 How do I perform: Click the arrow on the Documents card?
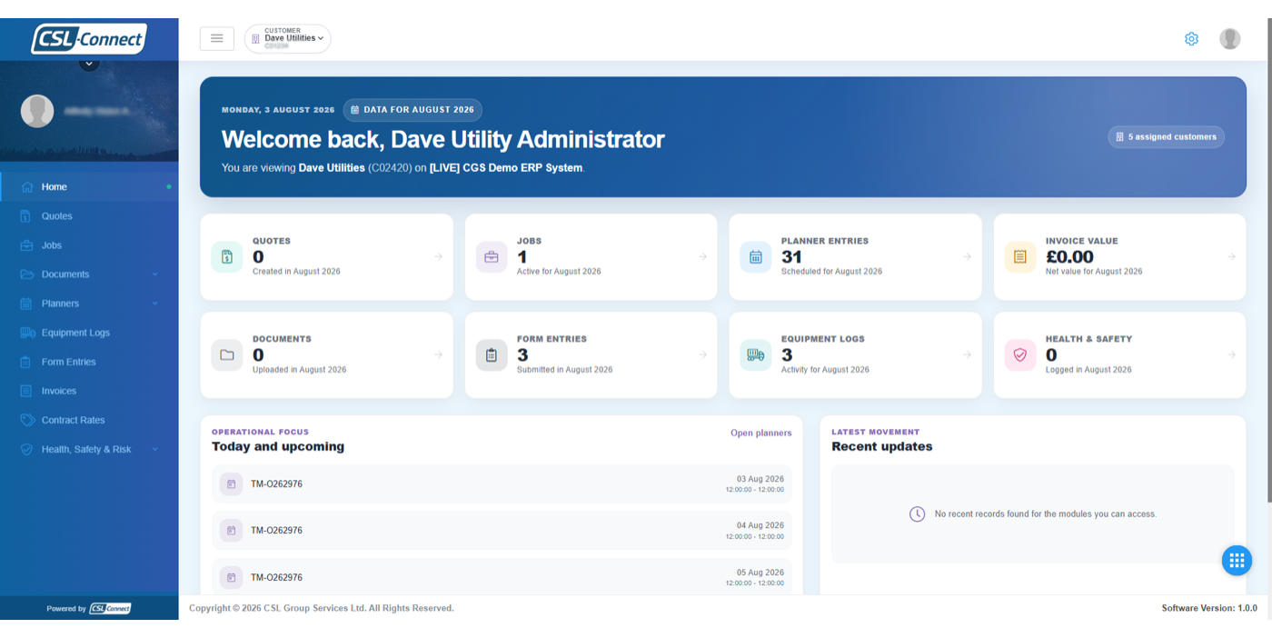(438, 355)
